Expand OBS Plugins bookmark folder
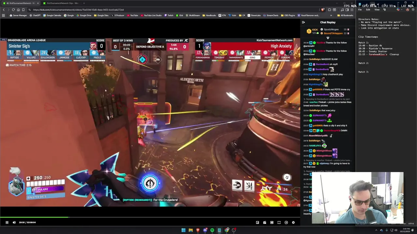The image size is (417, 234). (288, 15)
